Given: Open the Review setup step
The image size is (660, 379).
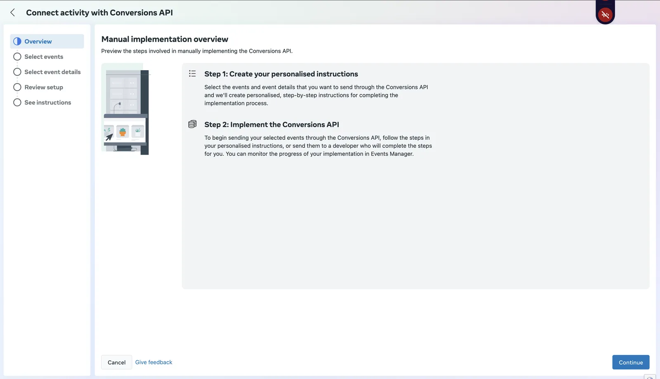Looking at the screenshot, I should tap(44, 87).
